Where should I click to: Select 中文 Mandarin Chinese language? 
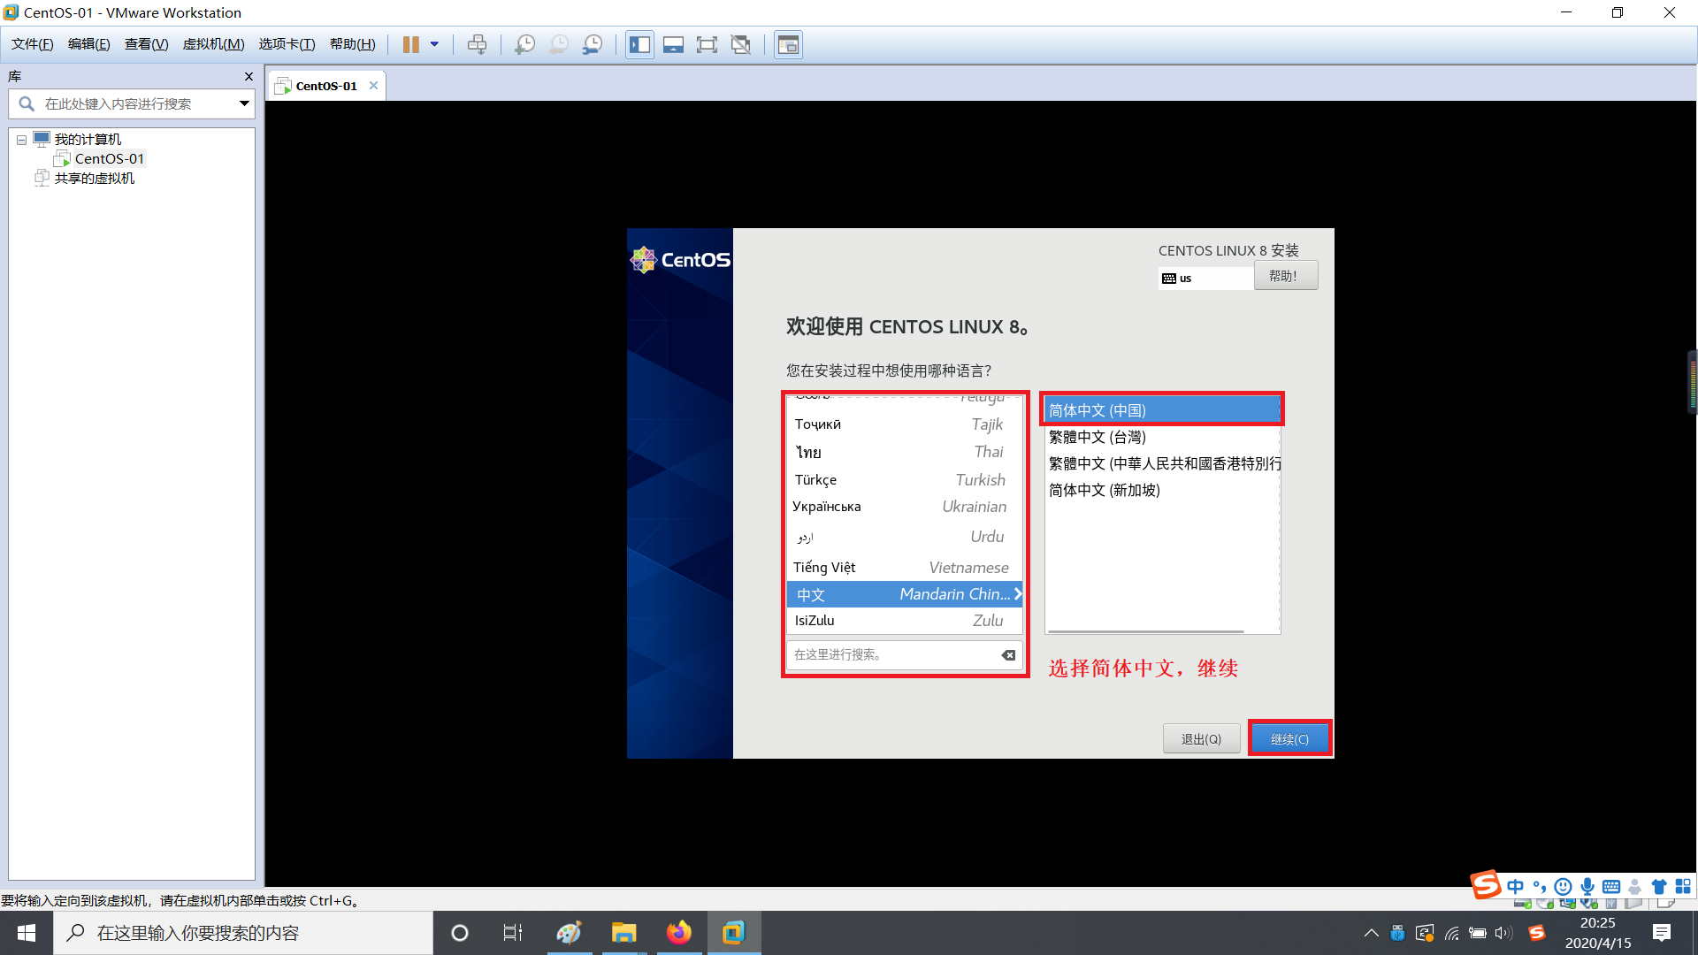click(x=904, y=594)
